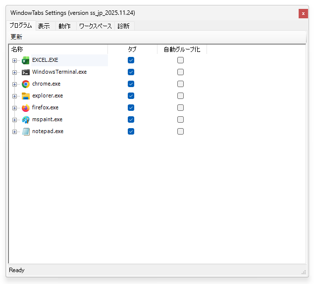Screen dimensions: 314x284
Task: Click the Windows Terminal icon
Action: pyautogui.click(x=26, y=72)
